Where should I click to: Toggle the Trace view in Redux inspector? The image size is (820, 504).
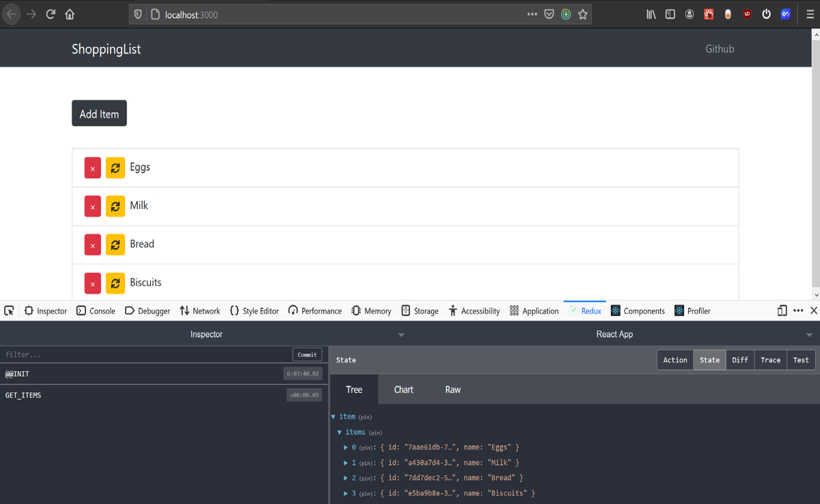click(x=770, y=360)
